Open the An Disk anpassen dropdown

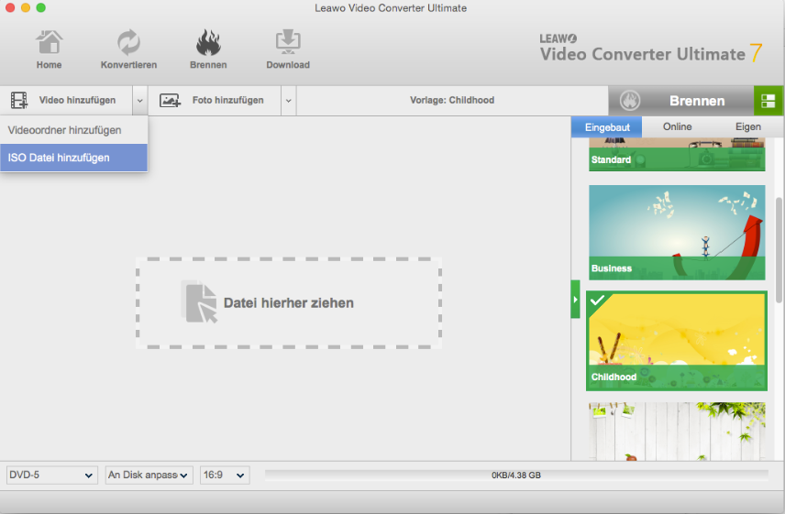(x=149, y=475)
